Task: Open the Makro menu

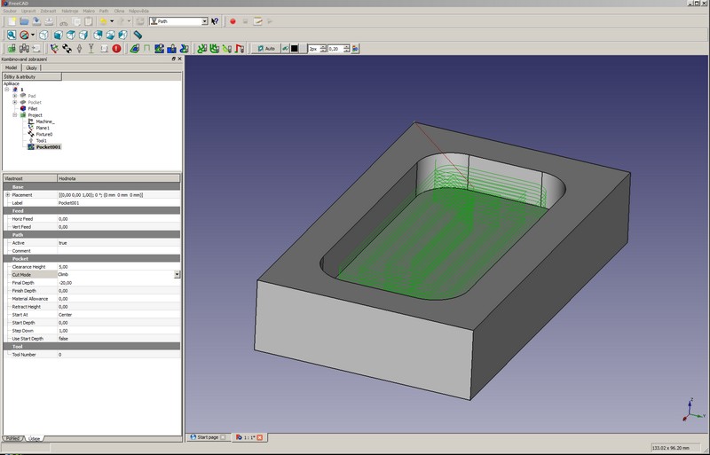Action: click(89, 11)
